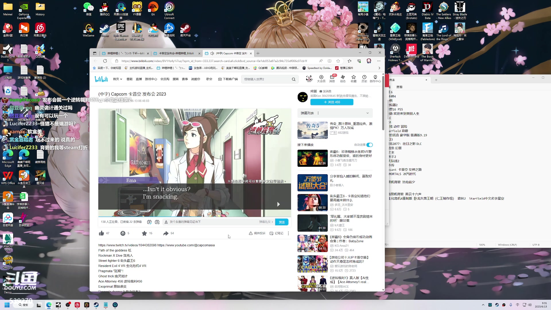Open danmaku font style 'A' option
551x310 pixels.
coord(166,222)
